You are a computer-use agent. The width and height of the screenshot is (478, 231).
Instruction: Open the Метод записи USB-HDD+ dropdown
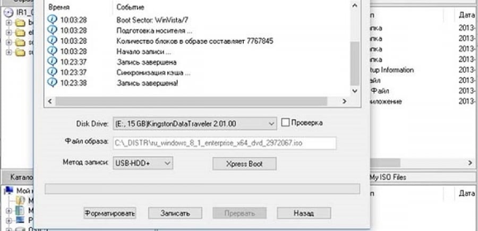click(143, 163)
